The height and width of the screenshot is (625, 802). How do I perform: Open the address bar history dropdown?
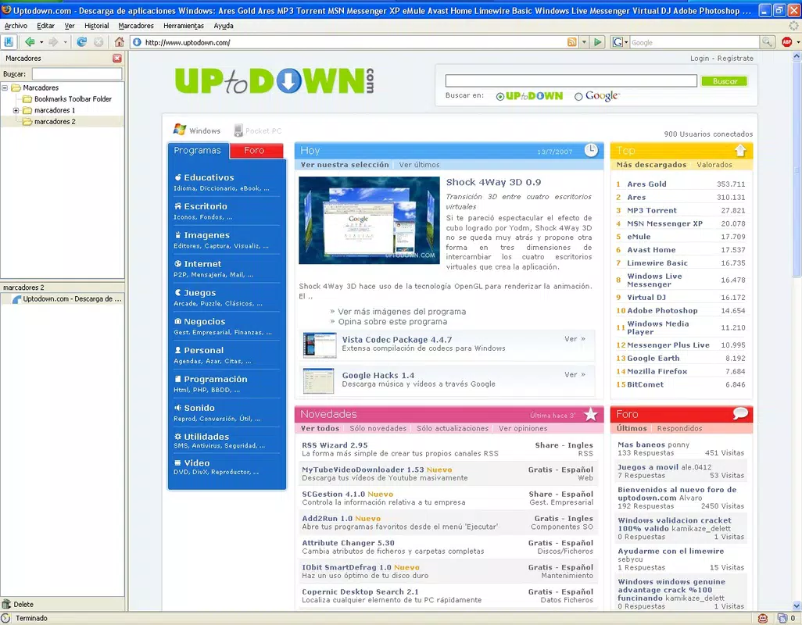tap(584, 42)
